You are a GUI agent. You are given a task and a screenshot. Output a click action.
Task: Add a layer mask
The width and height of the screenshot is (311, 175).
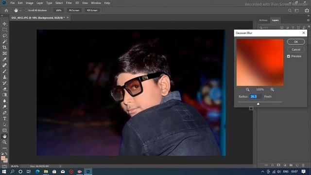pos(278,165)
